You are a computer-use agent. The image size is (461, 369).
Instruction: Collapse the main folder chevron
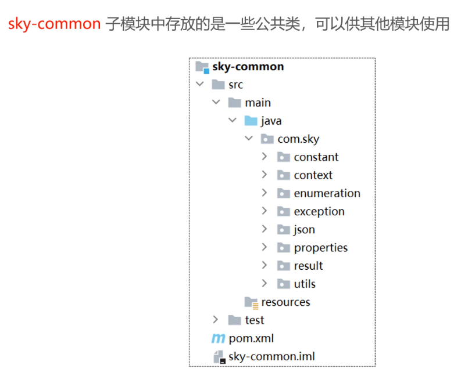[x=216, y=103]
